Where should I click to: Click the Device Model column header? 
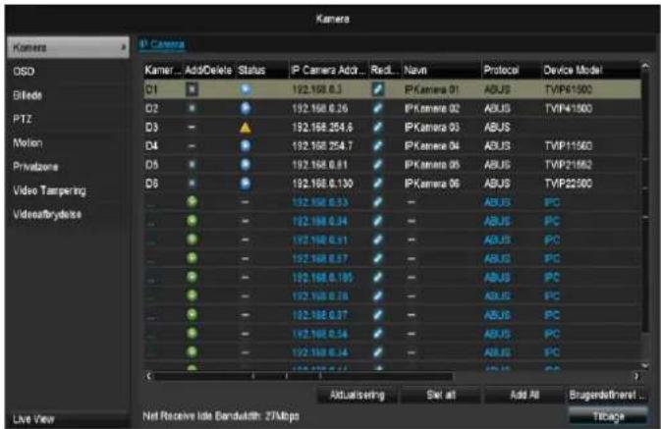click(x=573, y=70)
